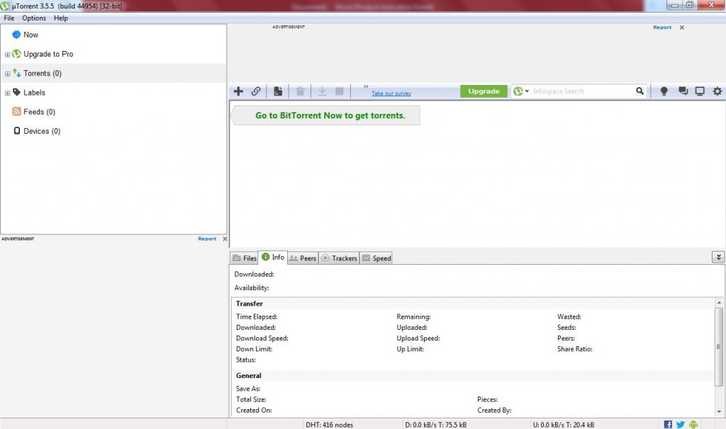Click the Add Torrent from URL link icon
726x429 pixels.
click(x=256, y=91)
